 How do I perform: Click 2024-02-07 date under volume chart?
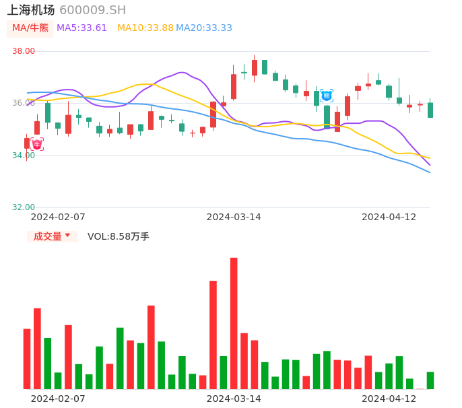coord(58,399)
